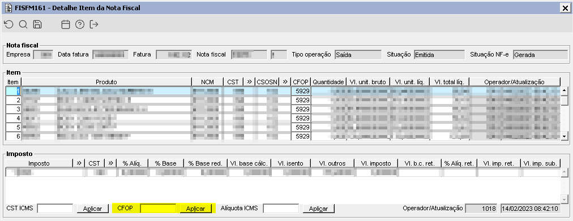Viewport: 573px width, 221px height.
Task: Focus the yellow CFOP input field
Action: pyautogui.click(x=158, y=209)
